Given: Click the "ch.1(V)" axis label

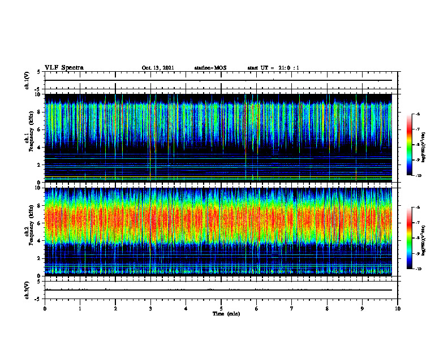Looking at the screenshot, I should coord(27,80).
